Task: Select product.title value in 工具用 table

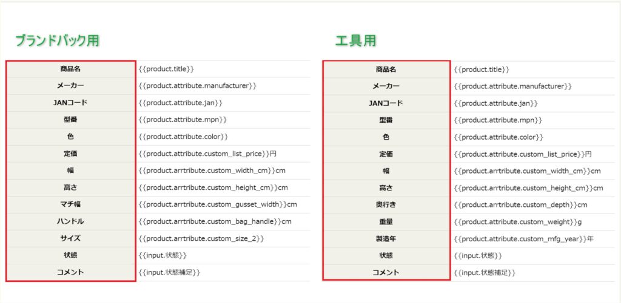Action: [x=482, y=70]
